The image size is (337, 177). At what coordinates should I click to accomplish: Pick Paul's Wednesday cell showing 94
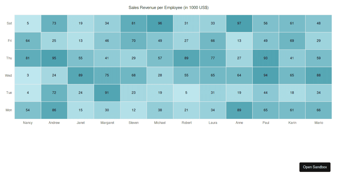click(x=266, y=76)
